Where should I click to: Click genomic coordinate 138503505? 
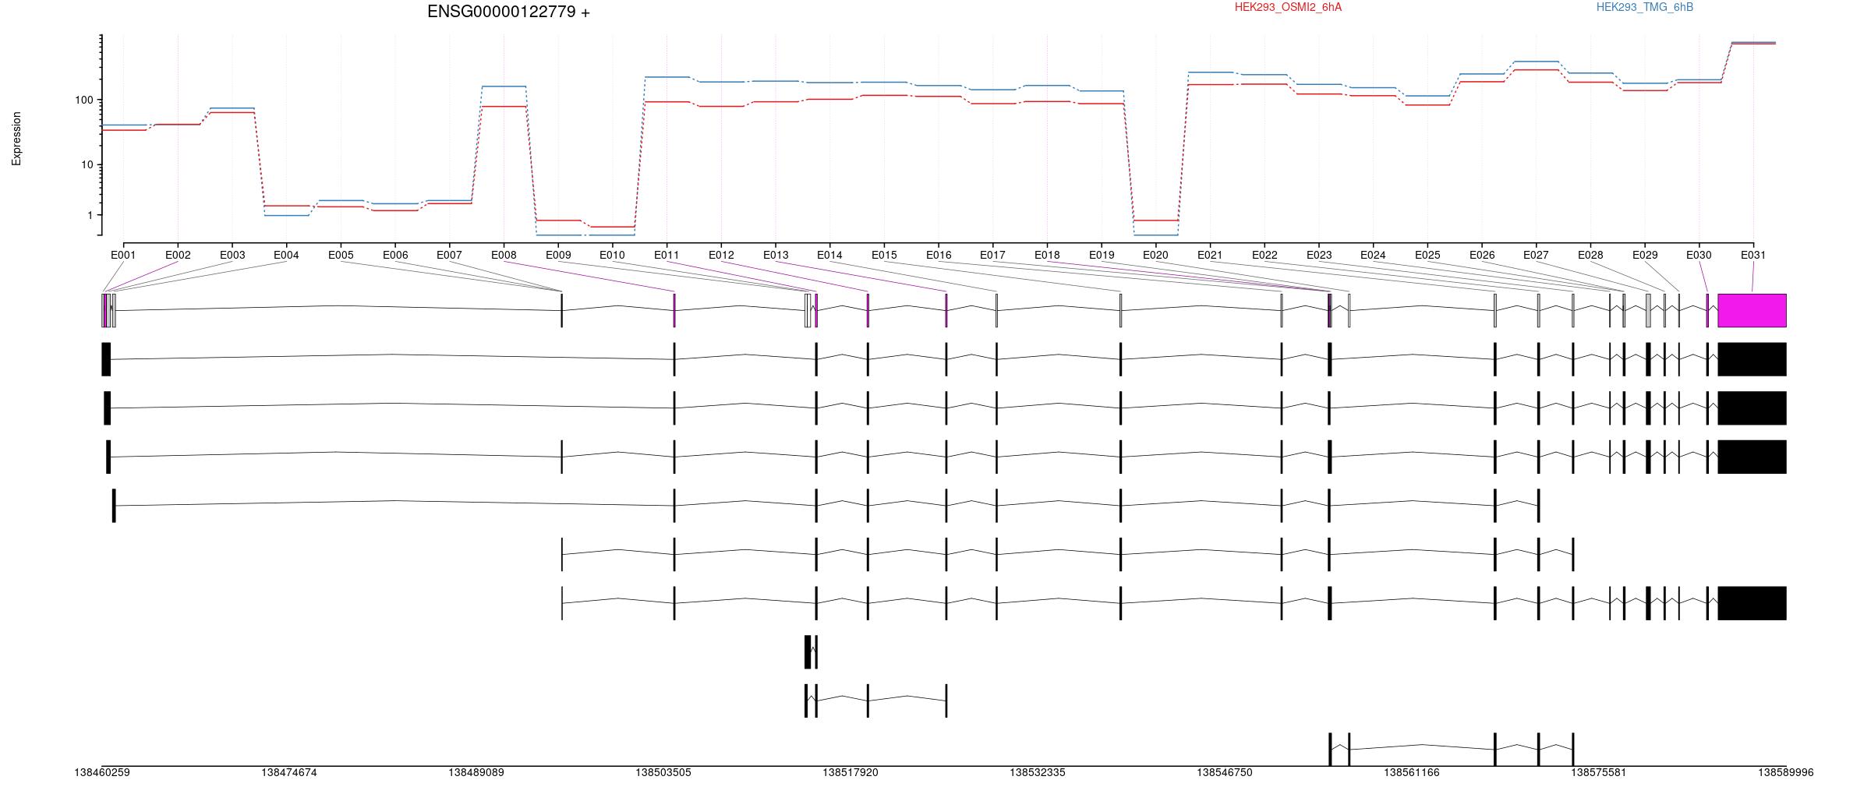[663, 772]
